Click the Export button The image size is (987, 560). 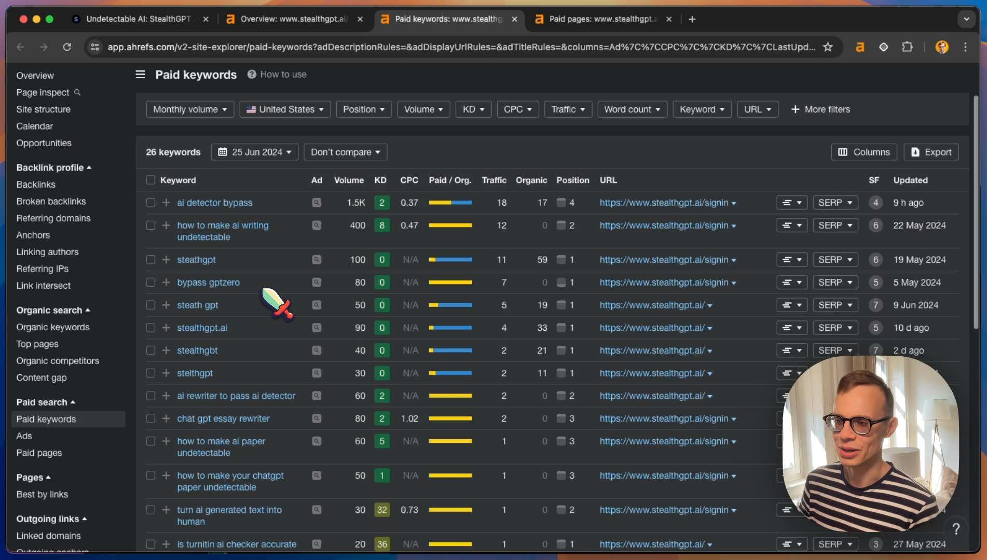931,152
